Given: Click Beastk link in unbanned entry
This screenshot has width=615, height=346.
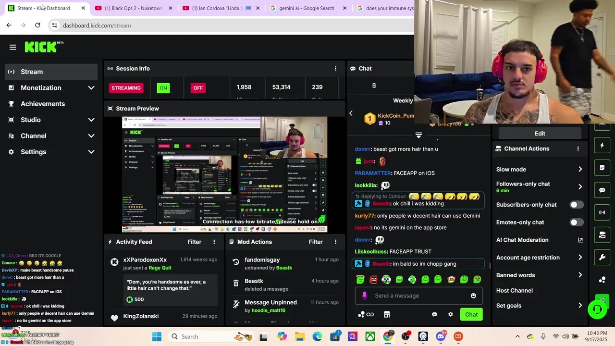Looking at the screenshot, I should (x=284, y=268).
